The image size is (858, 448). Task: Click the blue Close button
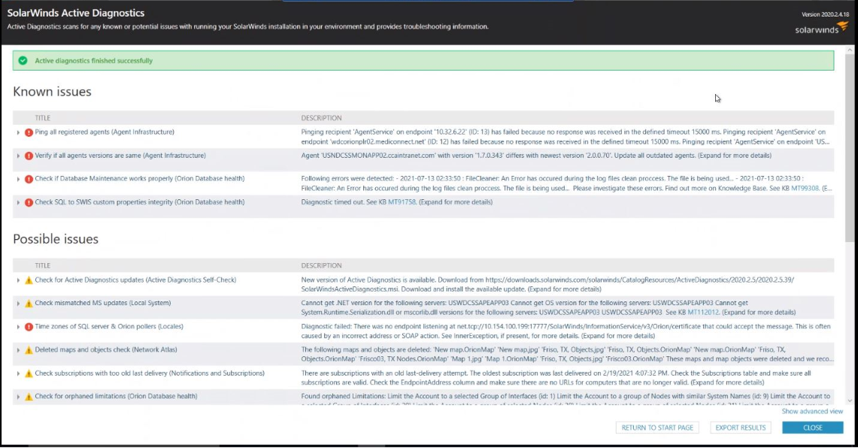(x=813, y=428)
